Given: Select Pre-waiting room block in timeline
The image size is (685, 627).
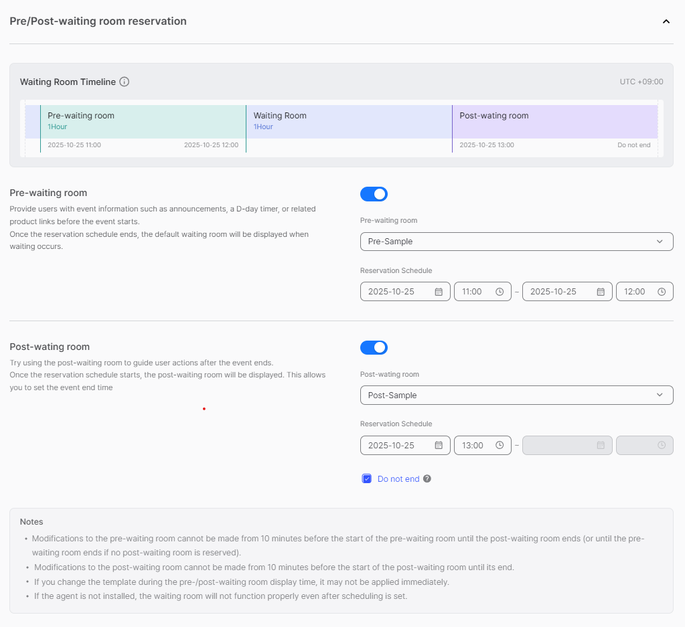Looking at the screenshot, I should click(x=143, y=121).
